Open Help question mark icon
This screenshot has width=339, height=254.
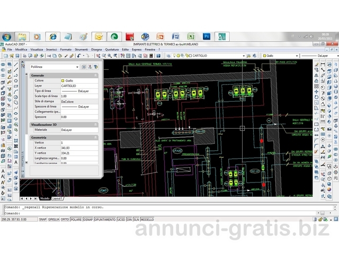(158, 56)
